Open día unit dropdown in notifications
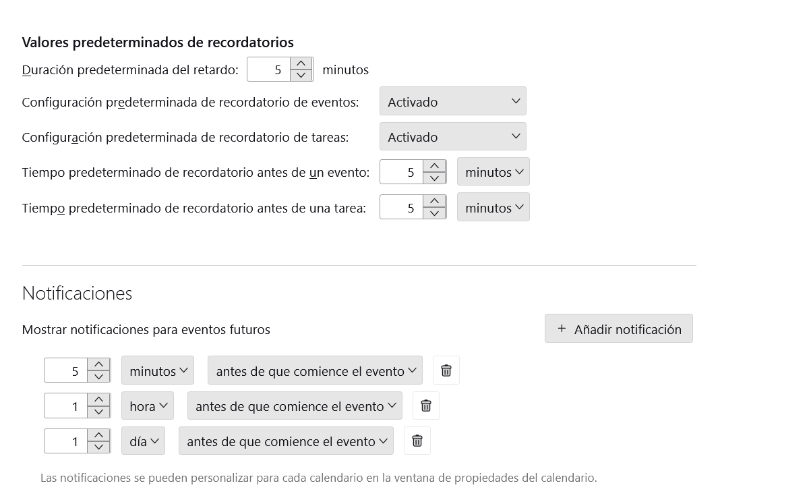 (x=143, y=441)
